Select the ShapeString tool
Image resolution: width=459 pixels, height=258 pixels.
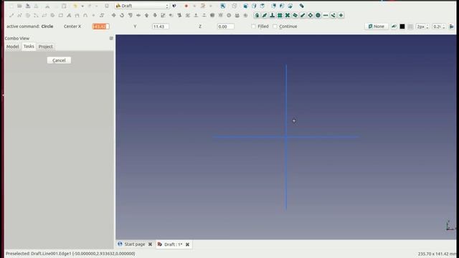(102, 15)
